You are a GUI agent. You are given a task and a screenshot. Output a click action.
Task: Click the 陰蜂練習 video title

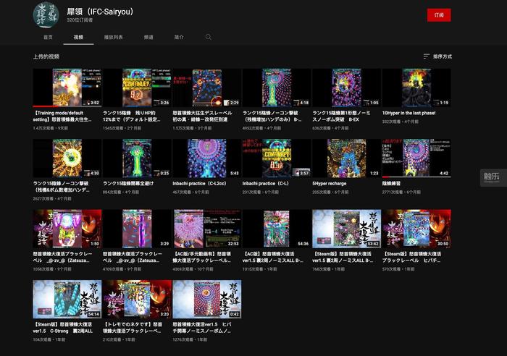(x=391, y=184)
